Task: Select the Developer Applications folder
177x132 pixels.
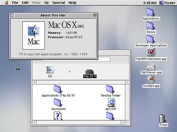Action: (x=150, y=39)
